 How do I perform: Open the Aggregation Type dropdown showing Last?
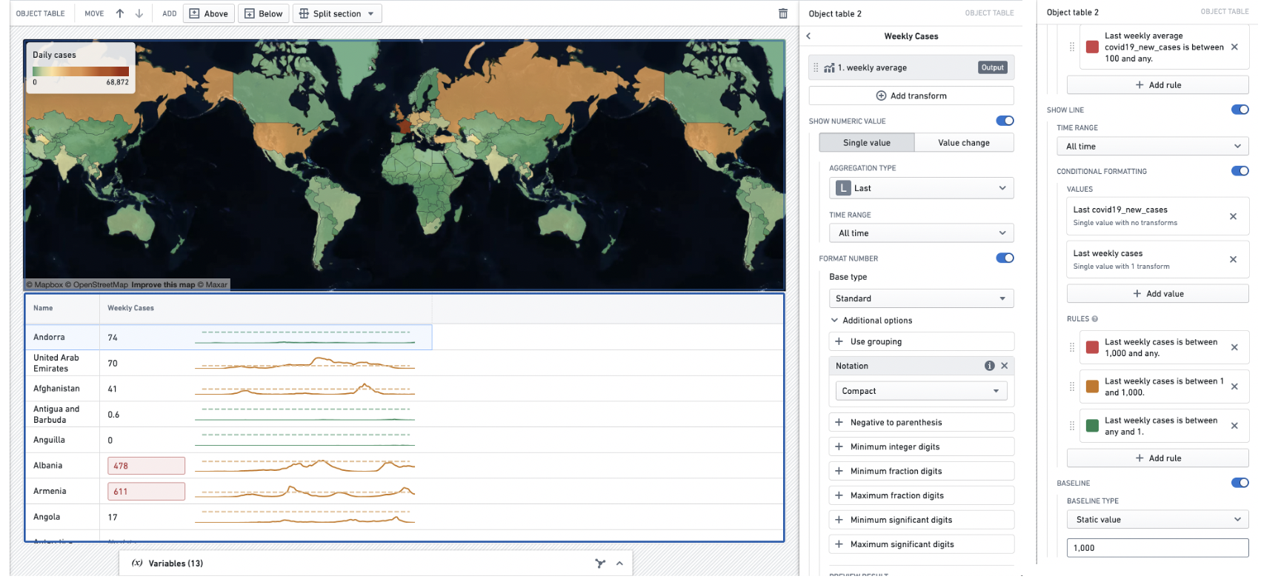[x=921, y=188]
